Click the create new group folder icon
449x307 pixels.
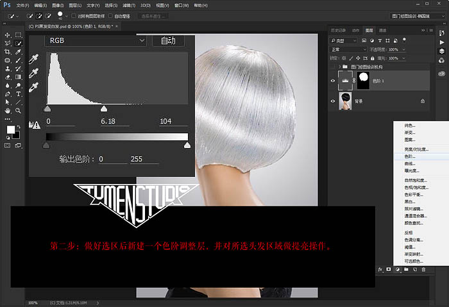[x=406, y=270]
